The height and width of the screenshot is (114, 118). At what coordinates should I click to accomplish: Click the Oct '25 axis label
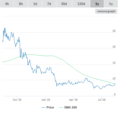click(x=17, y=100)
